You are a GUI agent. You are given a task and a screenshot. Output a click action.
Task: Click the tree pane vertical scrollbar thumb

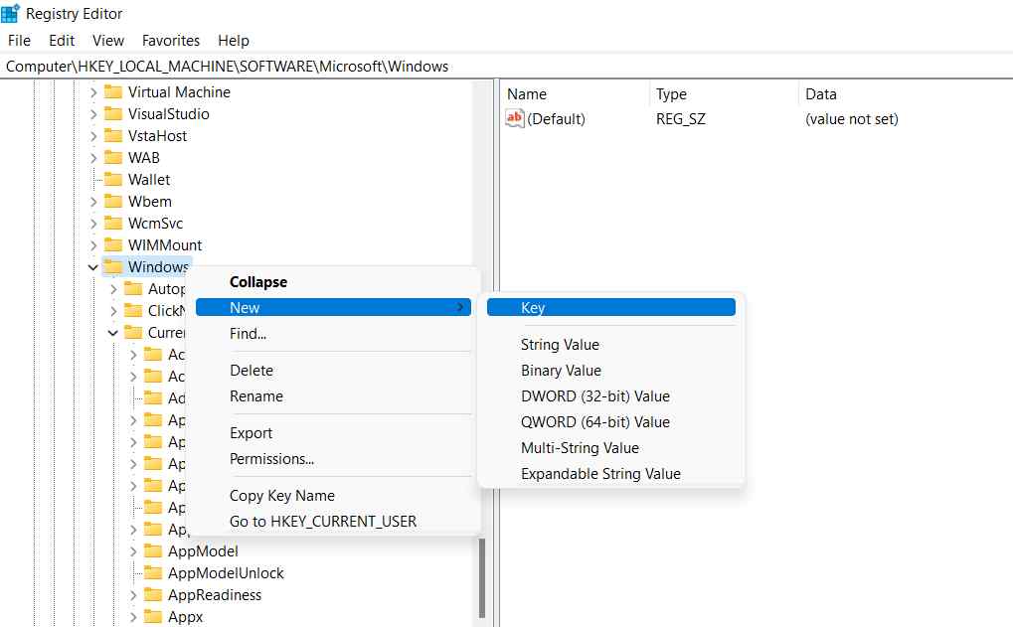click(x=482, y=578)
